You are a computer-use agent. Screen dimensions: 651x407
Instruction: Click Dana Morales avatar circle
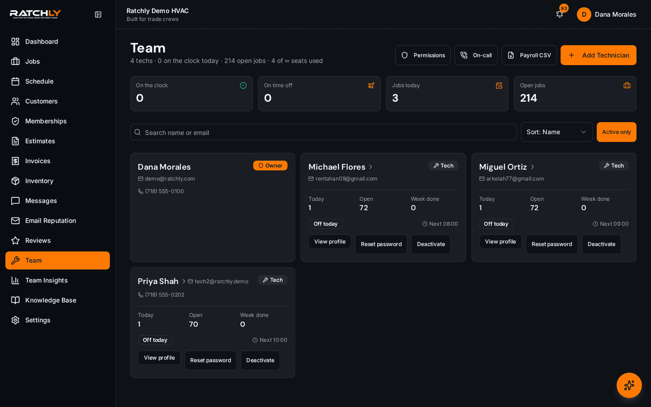[584, 14]
